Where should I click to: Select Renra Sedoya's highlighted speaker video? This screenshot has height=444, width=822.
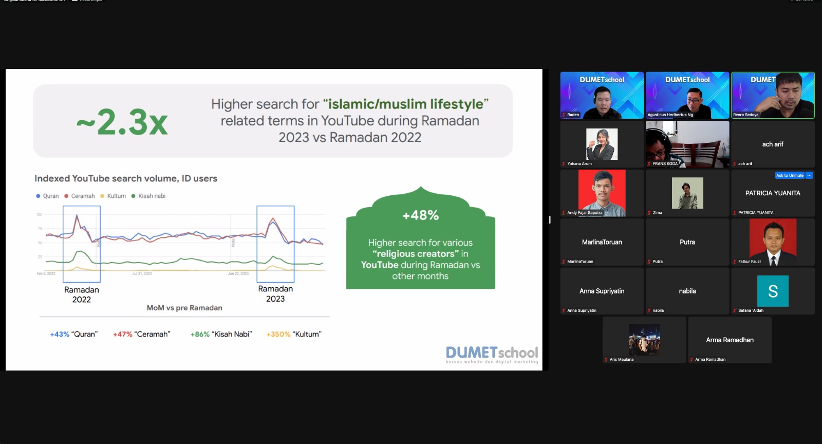(773, 95)
